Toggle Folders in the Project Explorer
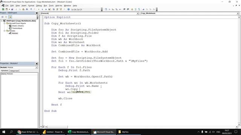The width and height of the screenshot is (241, 135). pyautogui.click(x=10, y=17)
